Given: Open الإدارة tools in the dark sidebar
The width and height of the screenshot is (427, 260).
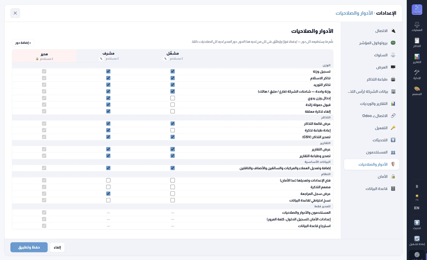Looking at the screenshot, I should tap(417, 75).
